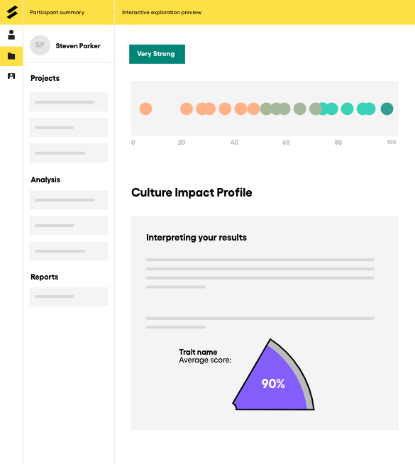Click the Steven Parker name
The width and height of the screenshot is (415, 464).
tap(78, 46)
